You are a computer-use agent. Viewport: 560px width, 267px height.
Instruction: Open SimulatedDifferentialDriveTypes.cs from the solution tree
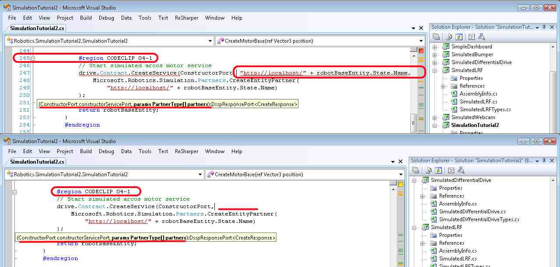(479, 219)
